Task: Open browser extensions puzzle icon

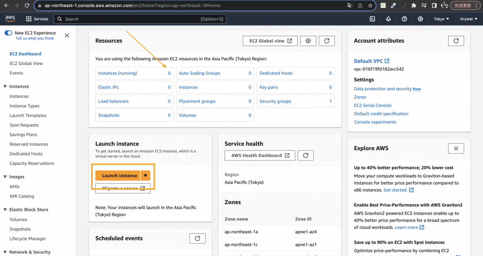Action: [414, 6]
